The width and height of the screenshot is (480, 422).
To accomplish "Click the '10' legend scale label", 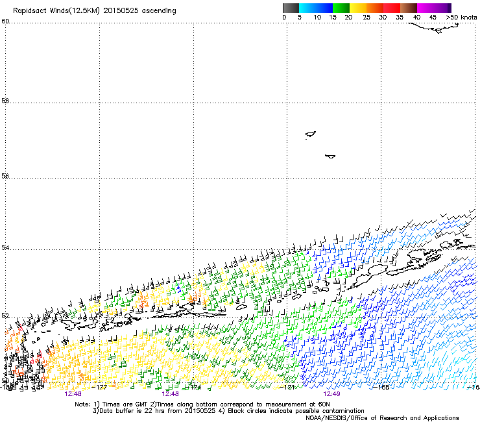I will click(x=317, y=18).
